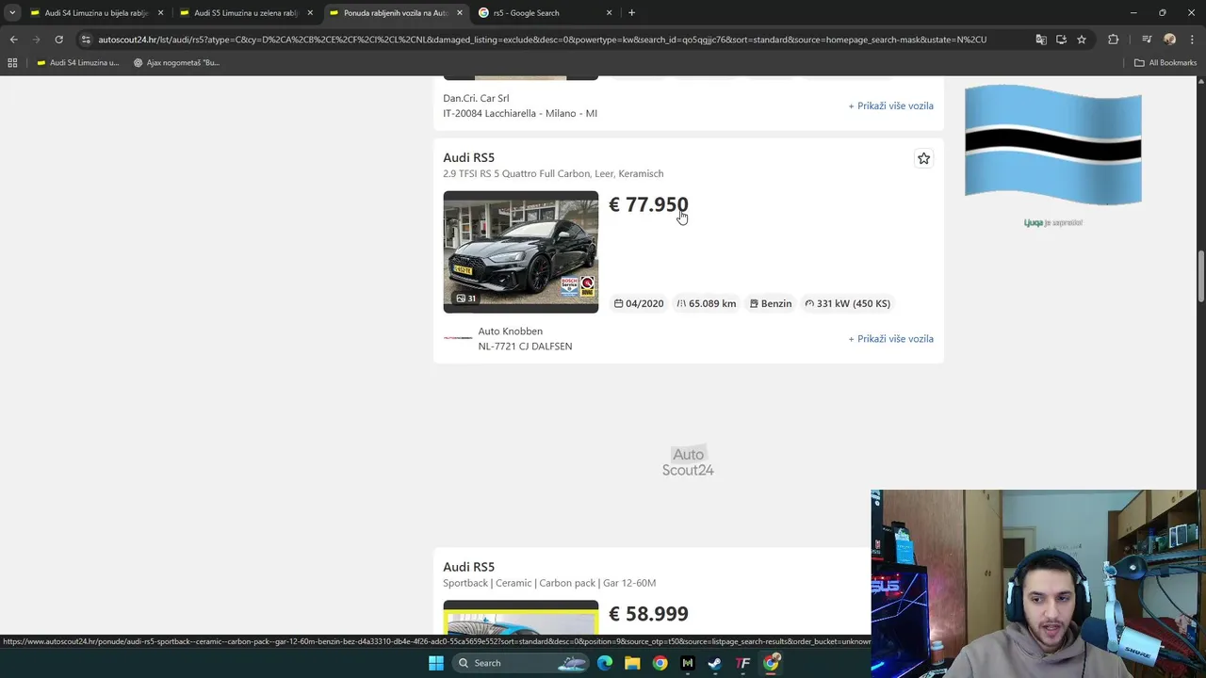Switch to the Audi S5 Limuzina tab
The image size is (1206, 678).
coord(245,13)
